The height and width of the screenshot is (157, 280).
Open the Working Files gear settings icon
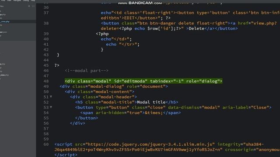coord(29,6)
